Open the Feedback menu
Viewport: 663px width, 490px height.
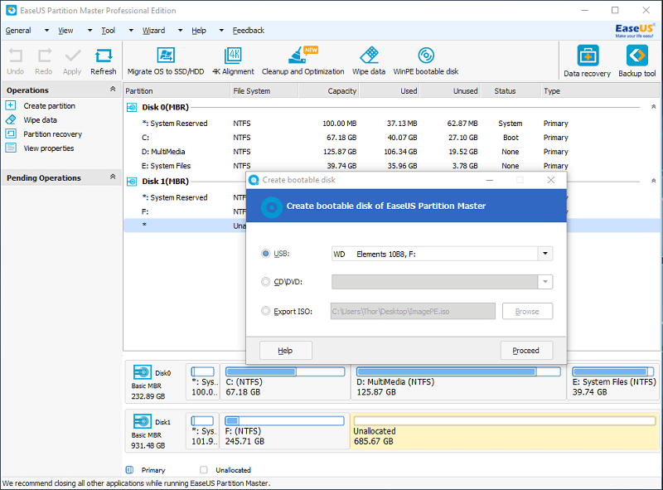pos(248,31)
